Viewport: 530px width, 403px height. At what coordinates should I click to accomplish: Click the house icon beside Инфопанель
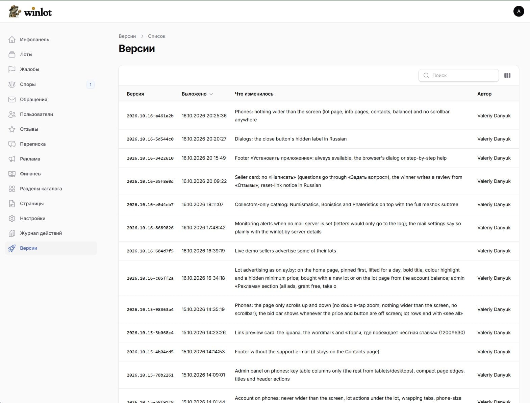coord(12,40)
